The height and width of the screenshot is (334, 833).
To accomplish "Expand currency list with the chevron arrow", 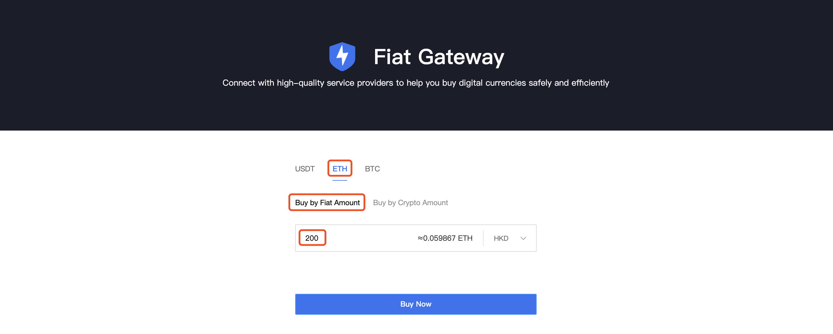I will pyautogui.click(x=523, y=238).
